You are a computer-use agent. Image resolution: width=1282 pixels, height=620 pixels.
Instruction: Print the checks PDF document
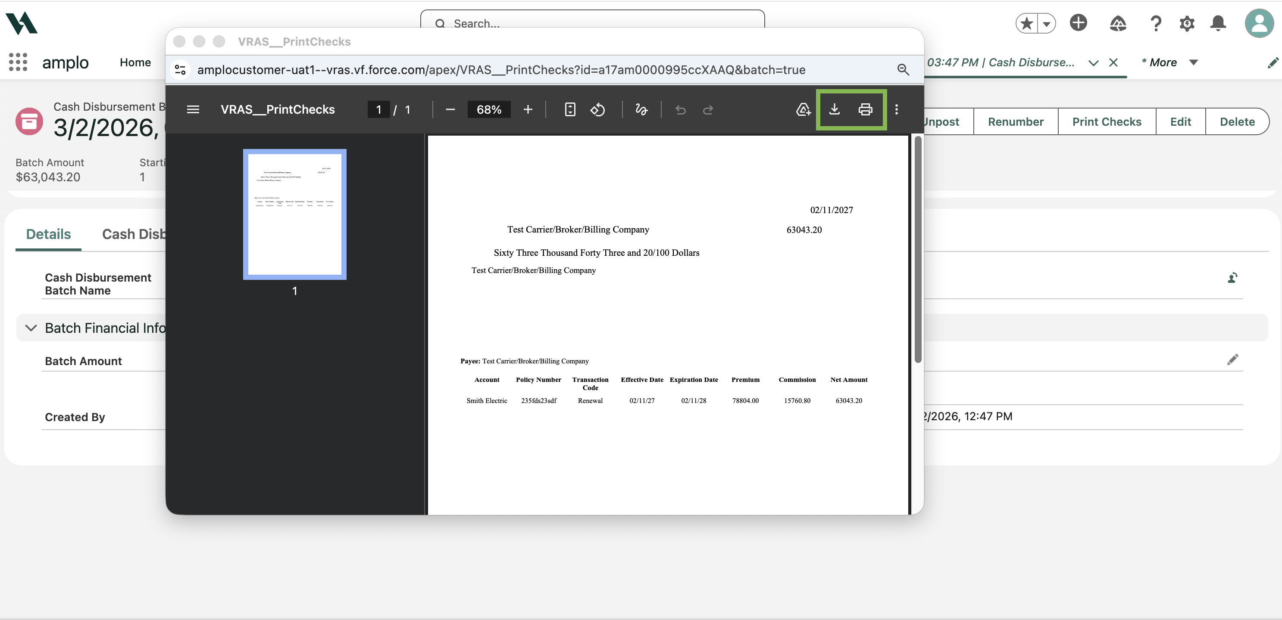pyautogui.click(x=865, y=109)
